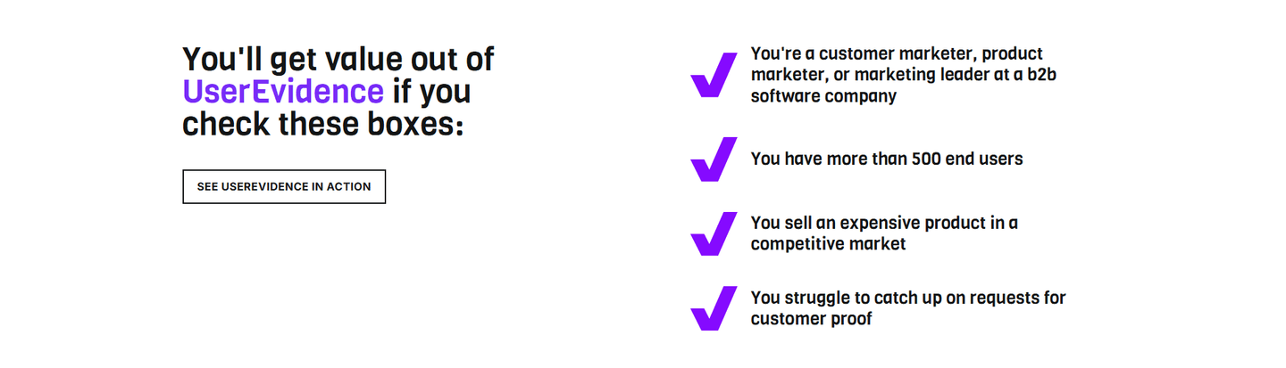The width and height of the screenshot is (1286, 368).
Task: Click the checkmark beside customer marketer statement
Action: click(714, 75)
